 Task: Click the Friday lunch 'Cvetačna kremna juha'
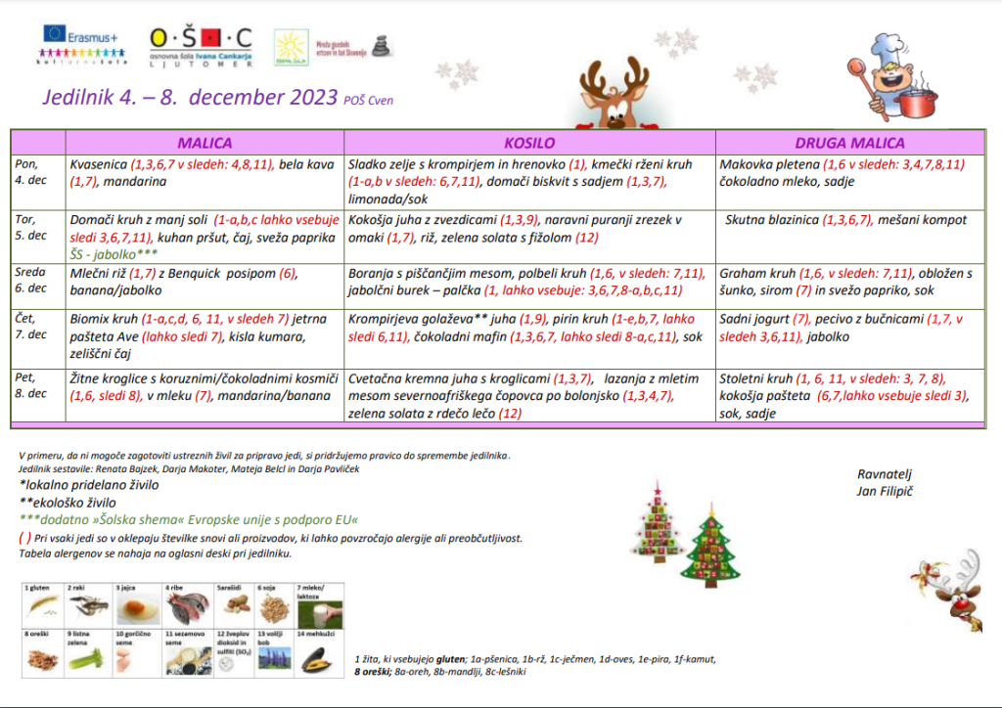[529, 395]
